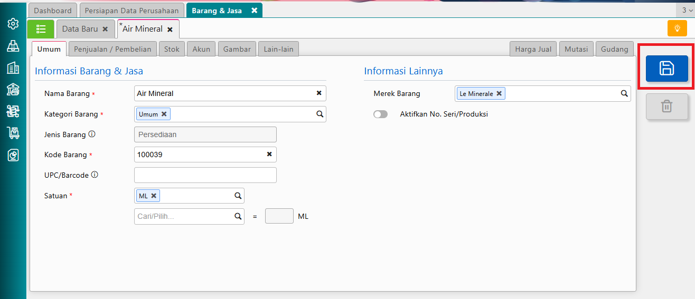Click the disabled Jenis Barang Persediaan field
The height and width of the screenshot is (299, 695).
click(x=205, y=134)
